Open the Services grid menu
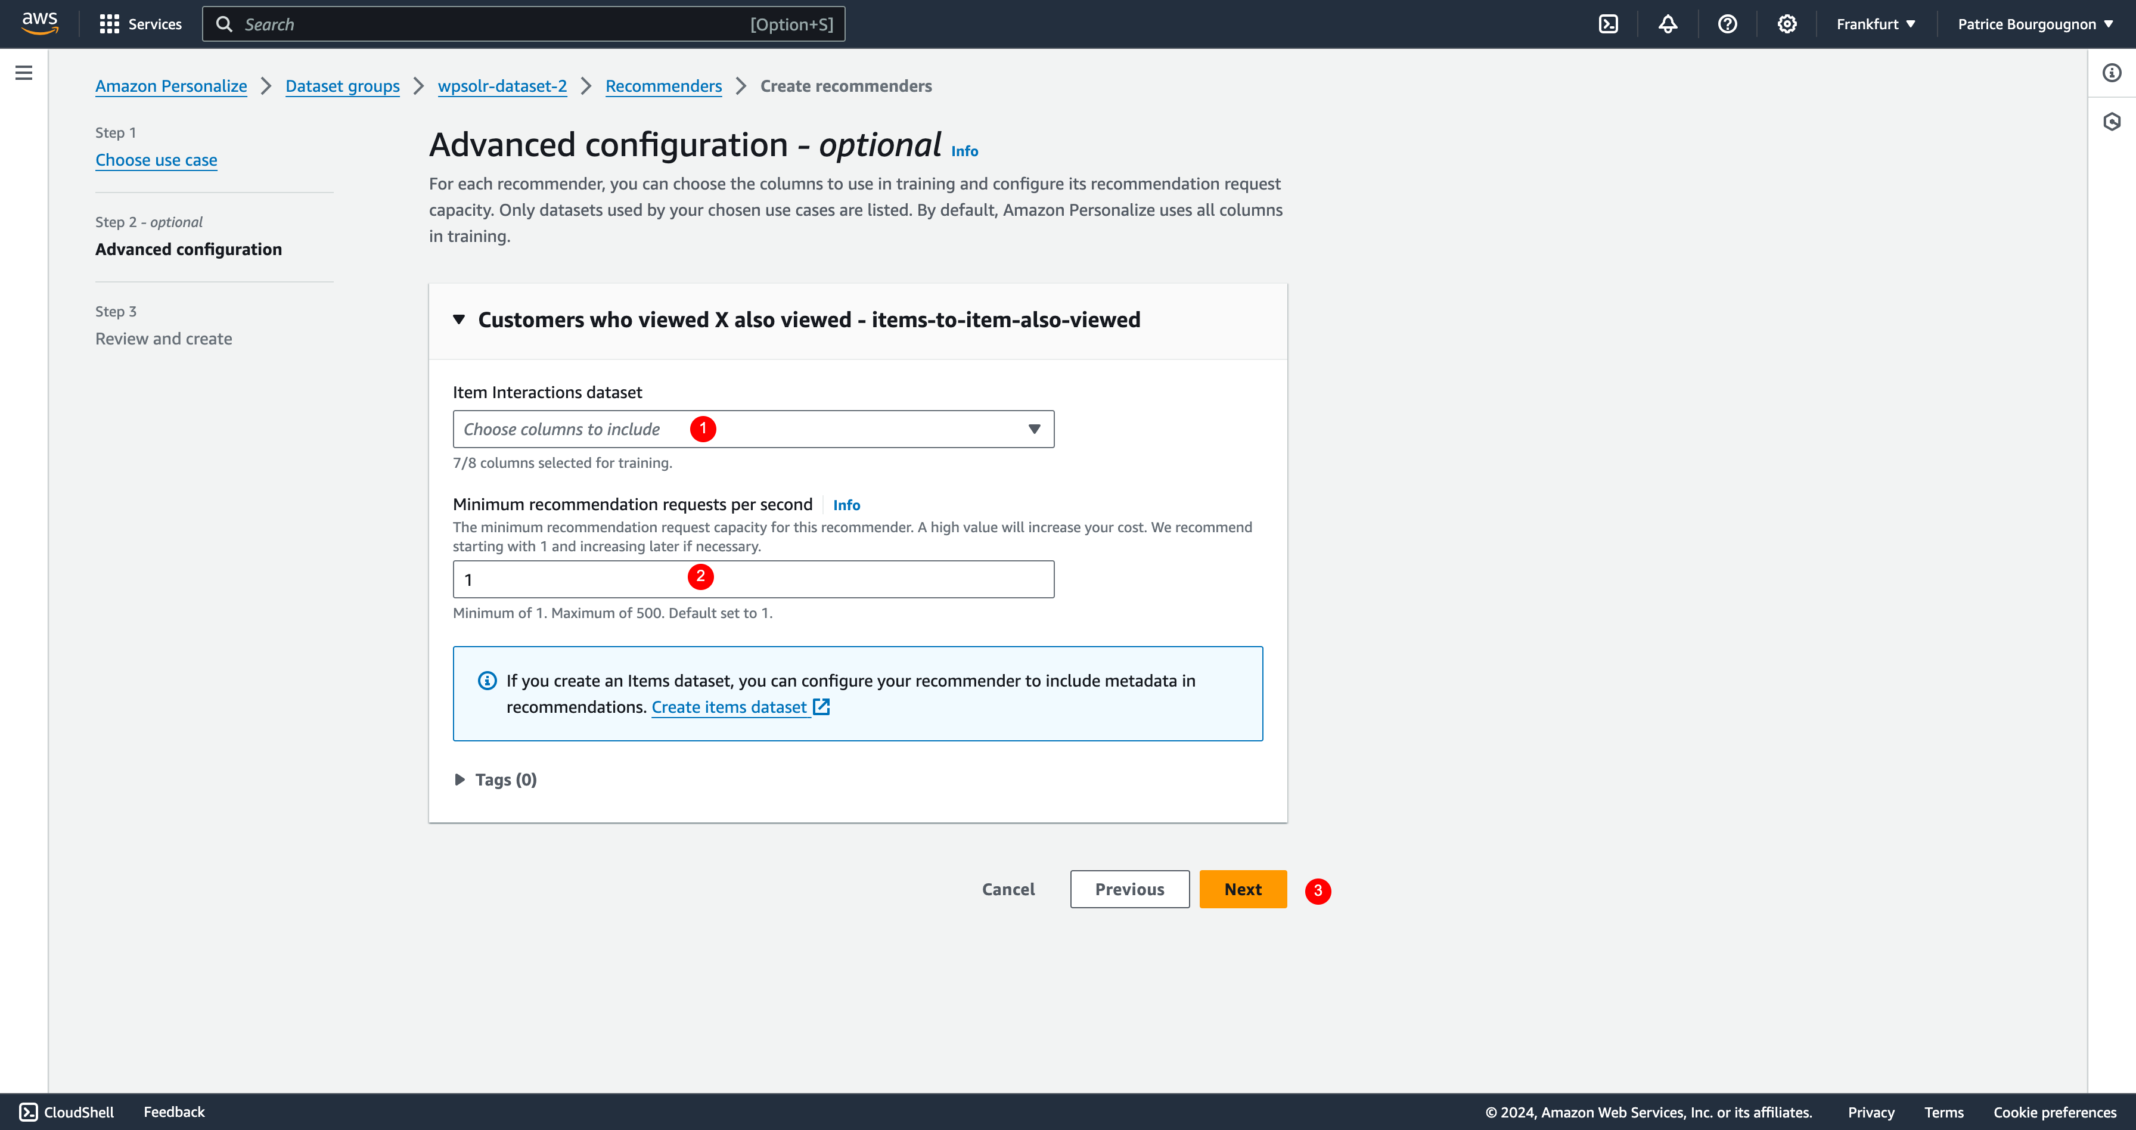The width and height of the screenshot is (2136, 1130). [x=140, y=24]
